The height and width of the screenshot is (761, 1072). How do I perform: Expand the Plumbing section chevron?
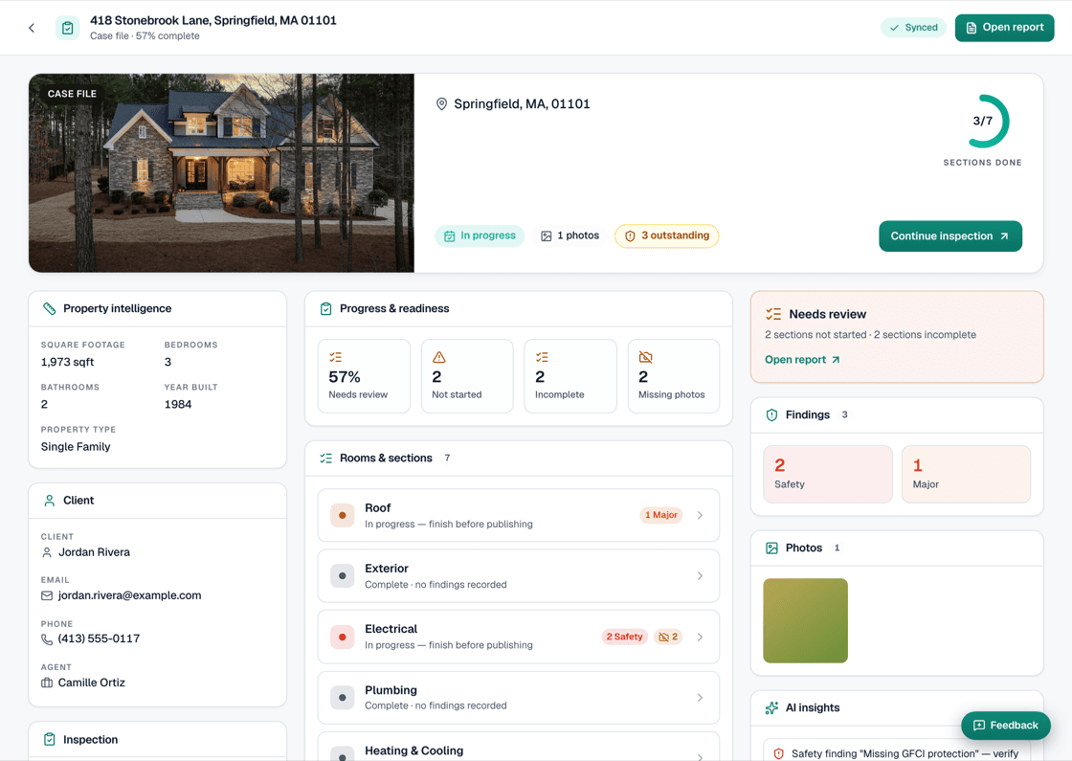point(700,698)
